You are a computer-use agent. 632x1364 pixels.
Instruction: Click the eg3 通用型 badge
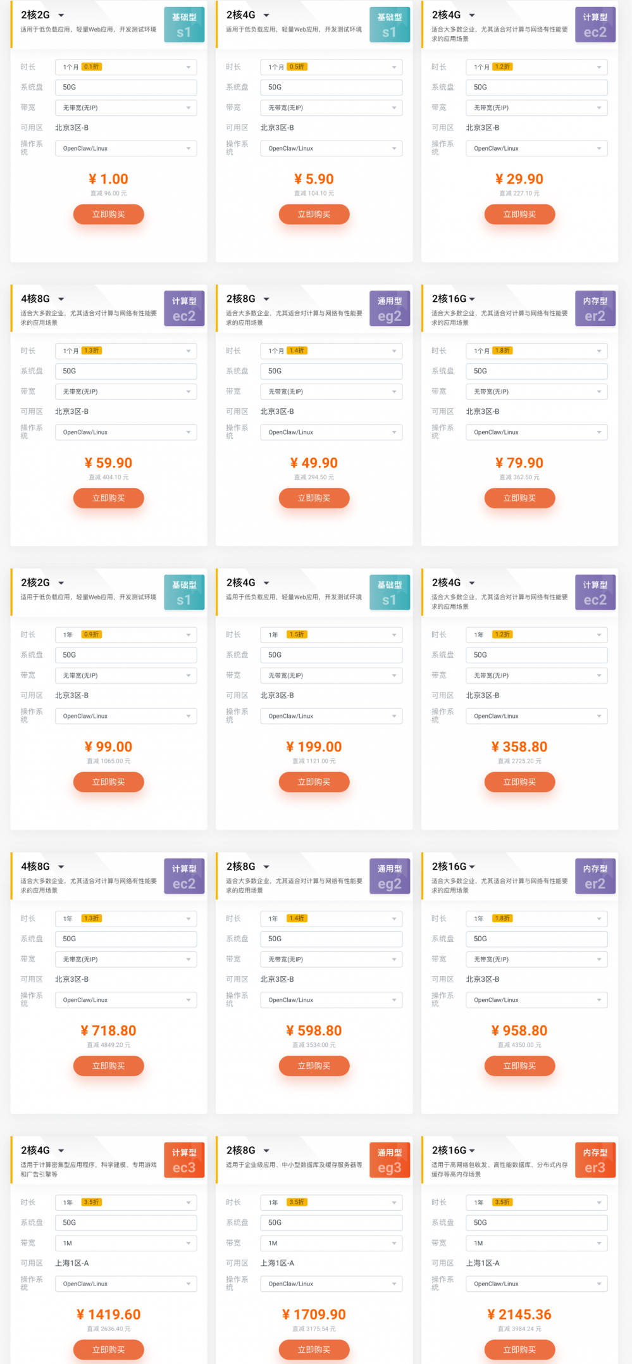390,1160
